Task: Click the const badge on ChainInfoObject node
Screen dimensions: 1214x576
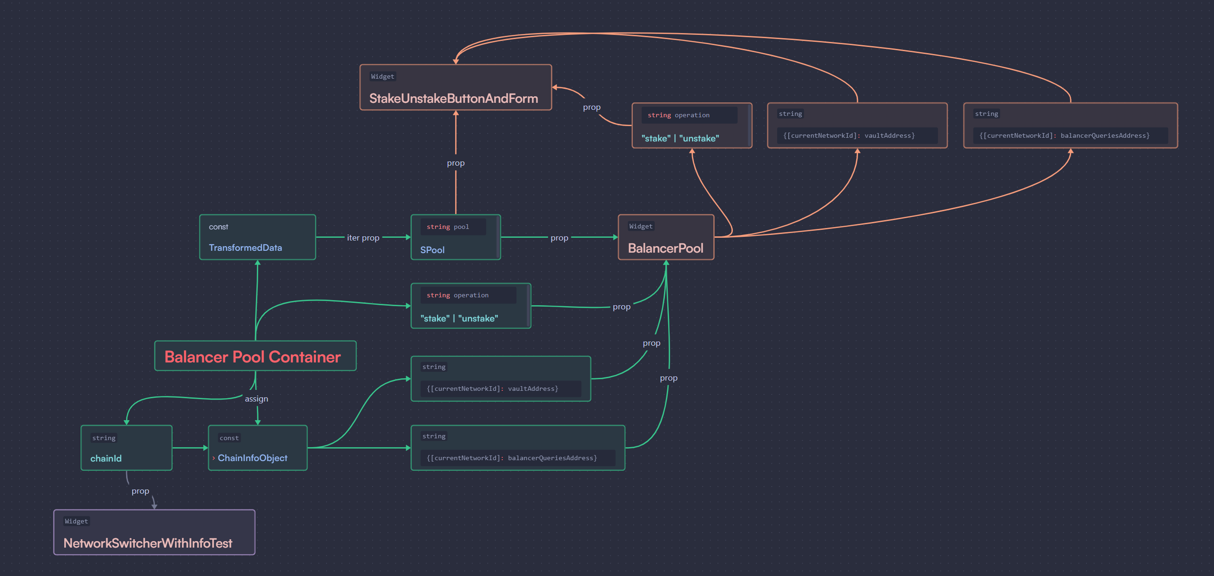Action: click(x=229, y=438)
